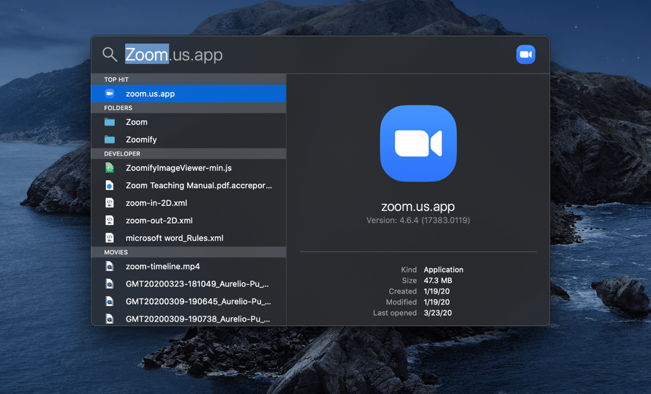Select the zoom-in-2D.xml result
Image resolution: width=651 pixels, height=394 pixels.
[x=189, y=202]
